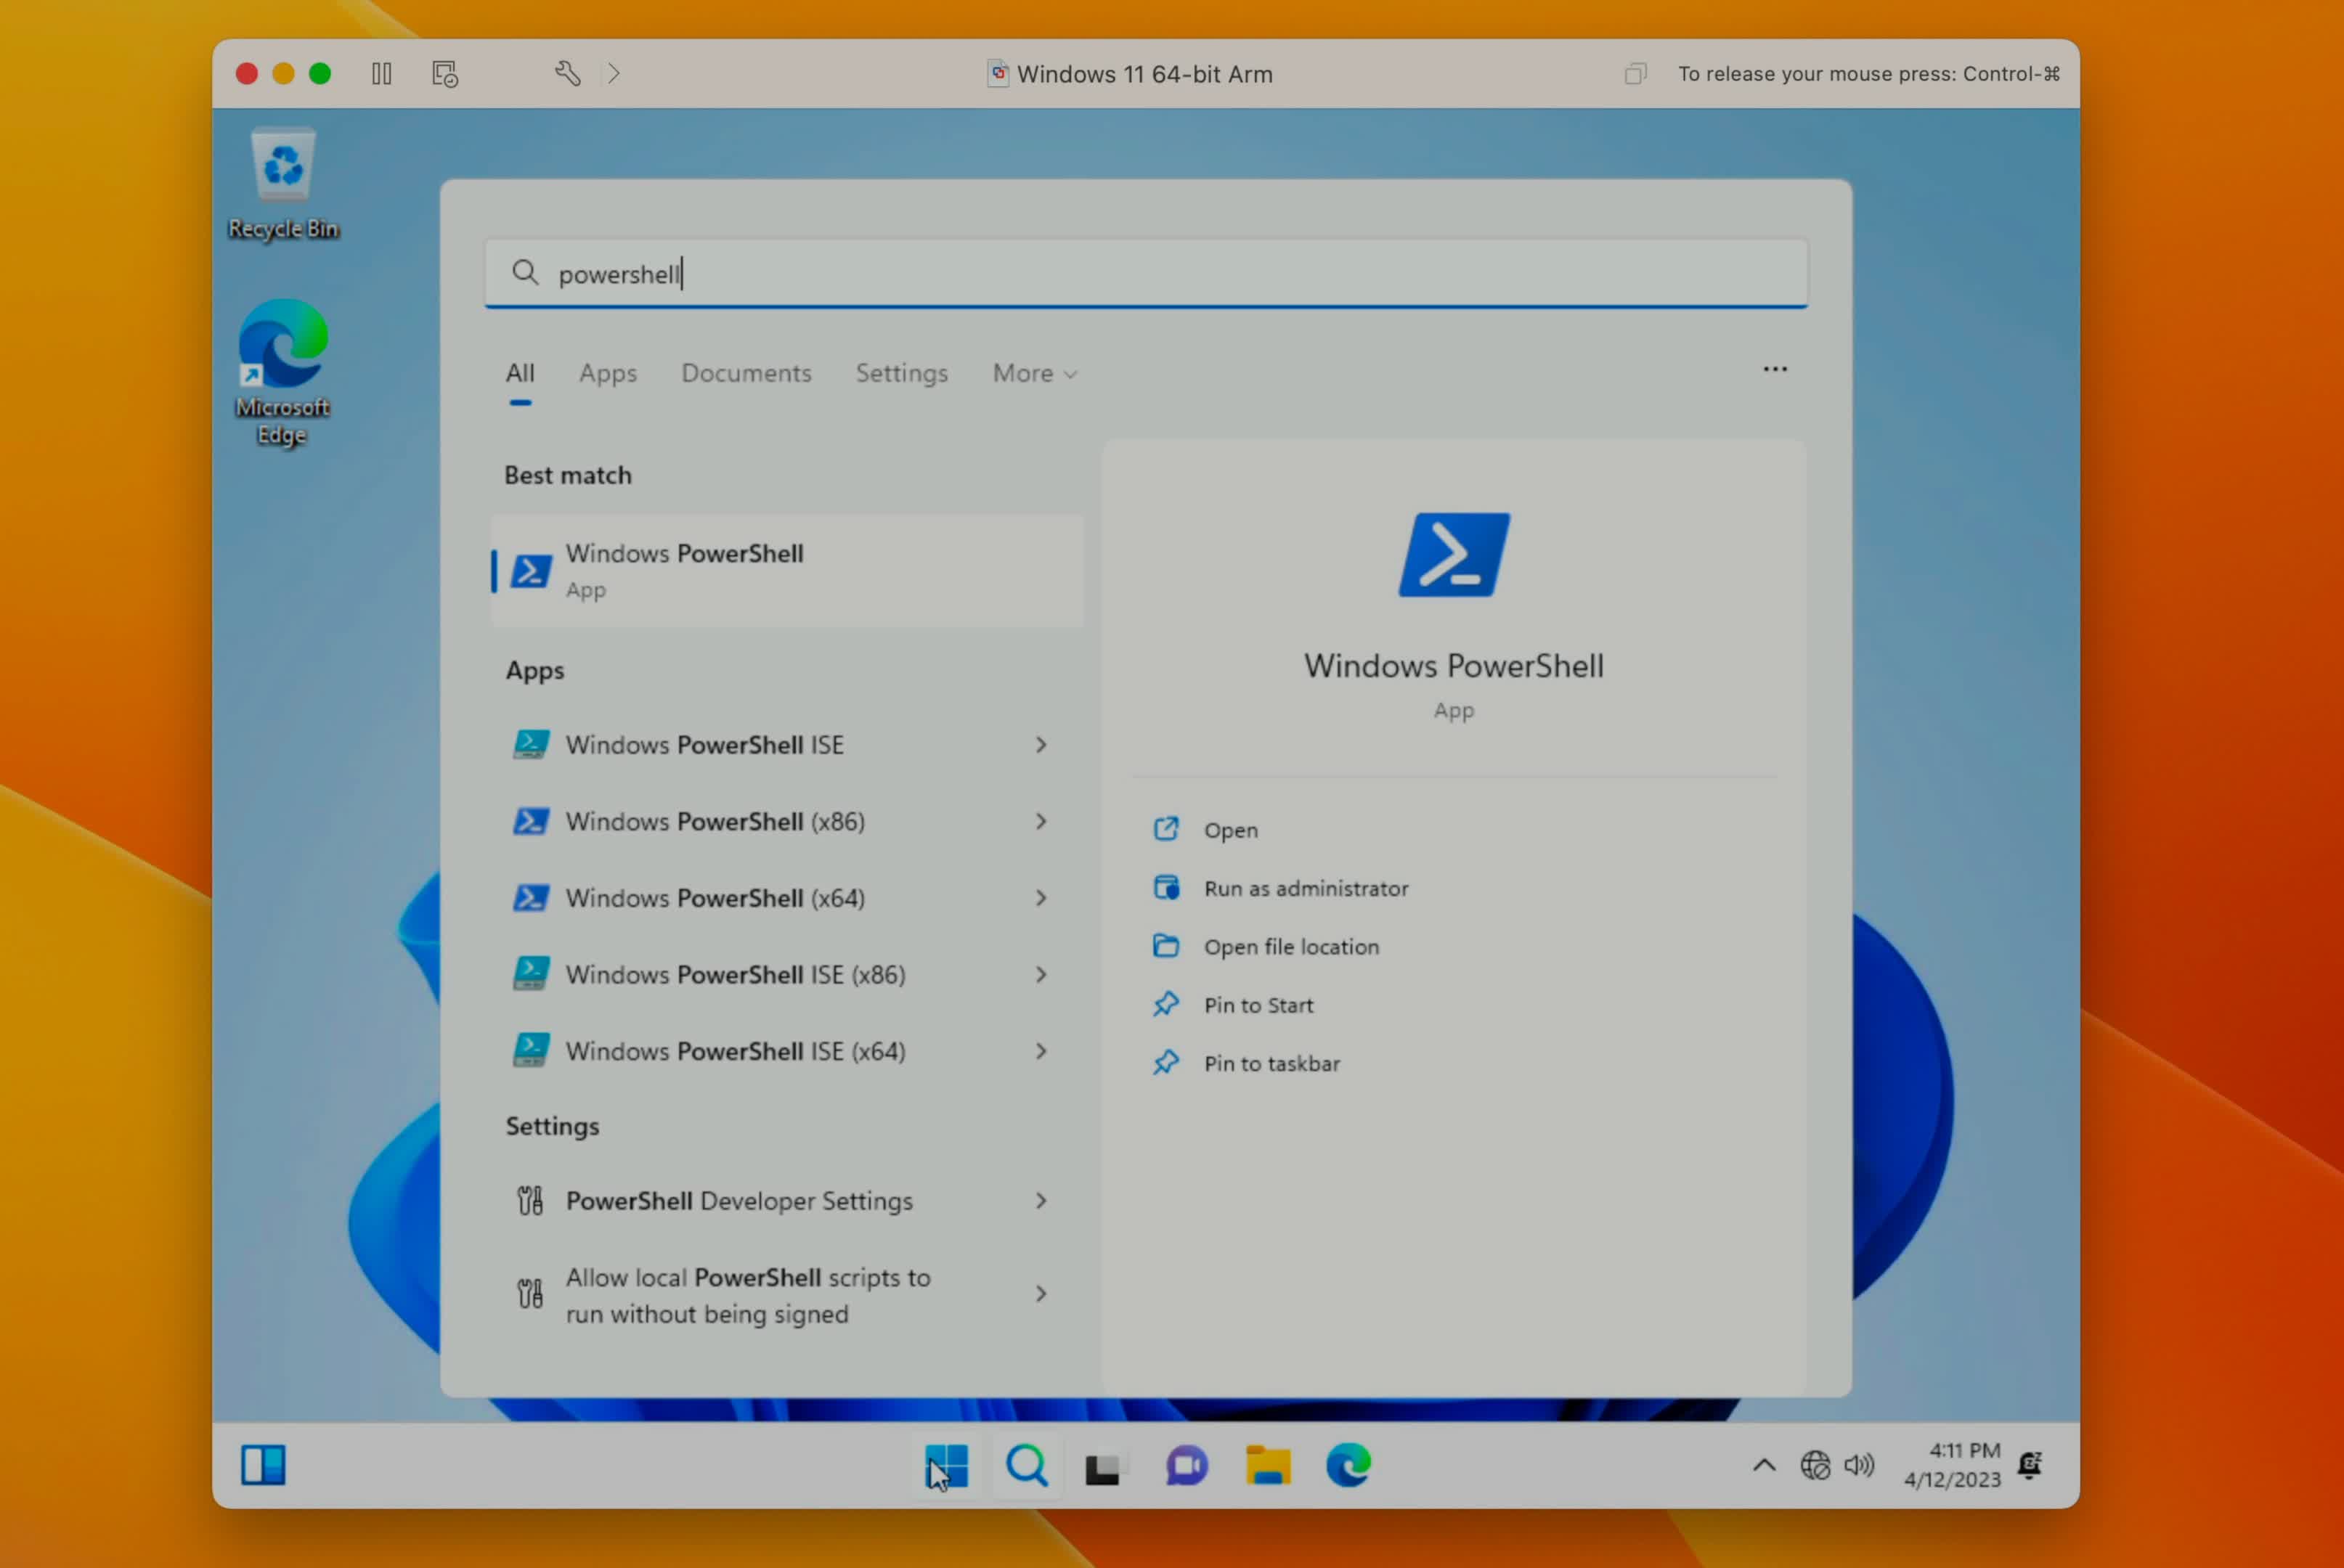Click the Windows PowerShell title in the preview pane
This screenshot has width=2344, height=1568.
1454,667
